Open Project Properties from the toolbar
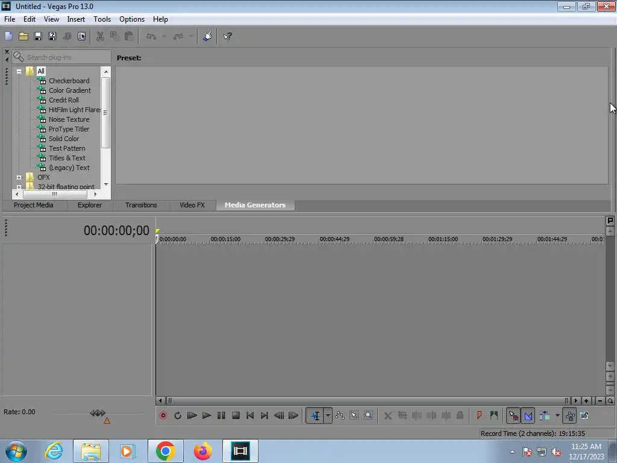617x463 pixels. (x=81, y=37)
